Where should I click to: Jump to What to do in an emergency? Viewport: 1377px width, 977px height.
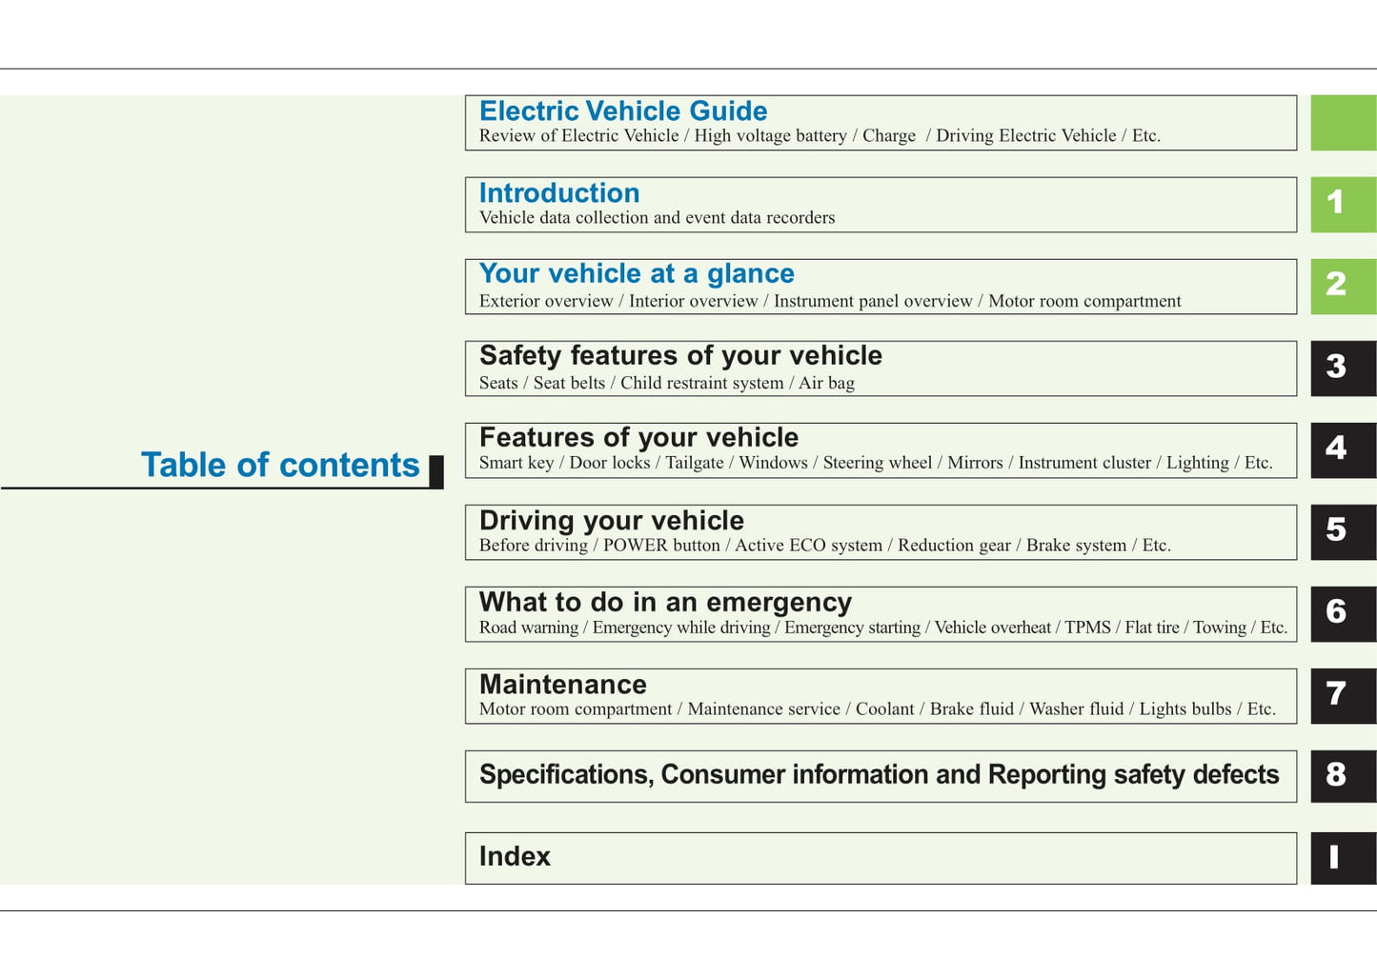coord(665,603)
